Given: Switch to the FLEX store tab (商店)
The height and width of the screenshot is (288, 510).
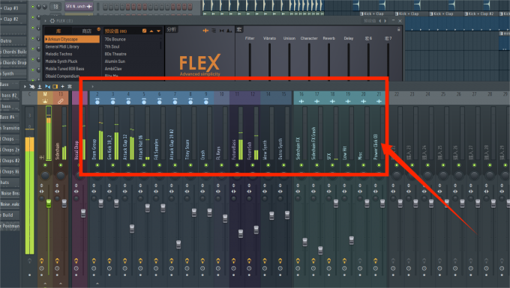Looking at the screenshot, I should [86, 31].
